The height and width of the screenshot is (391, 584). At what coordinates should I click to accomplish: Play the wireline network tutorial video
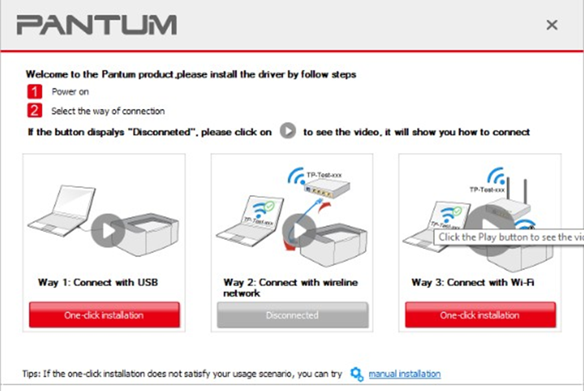[299, 230]
